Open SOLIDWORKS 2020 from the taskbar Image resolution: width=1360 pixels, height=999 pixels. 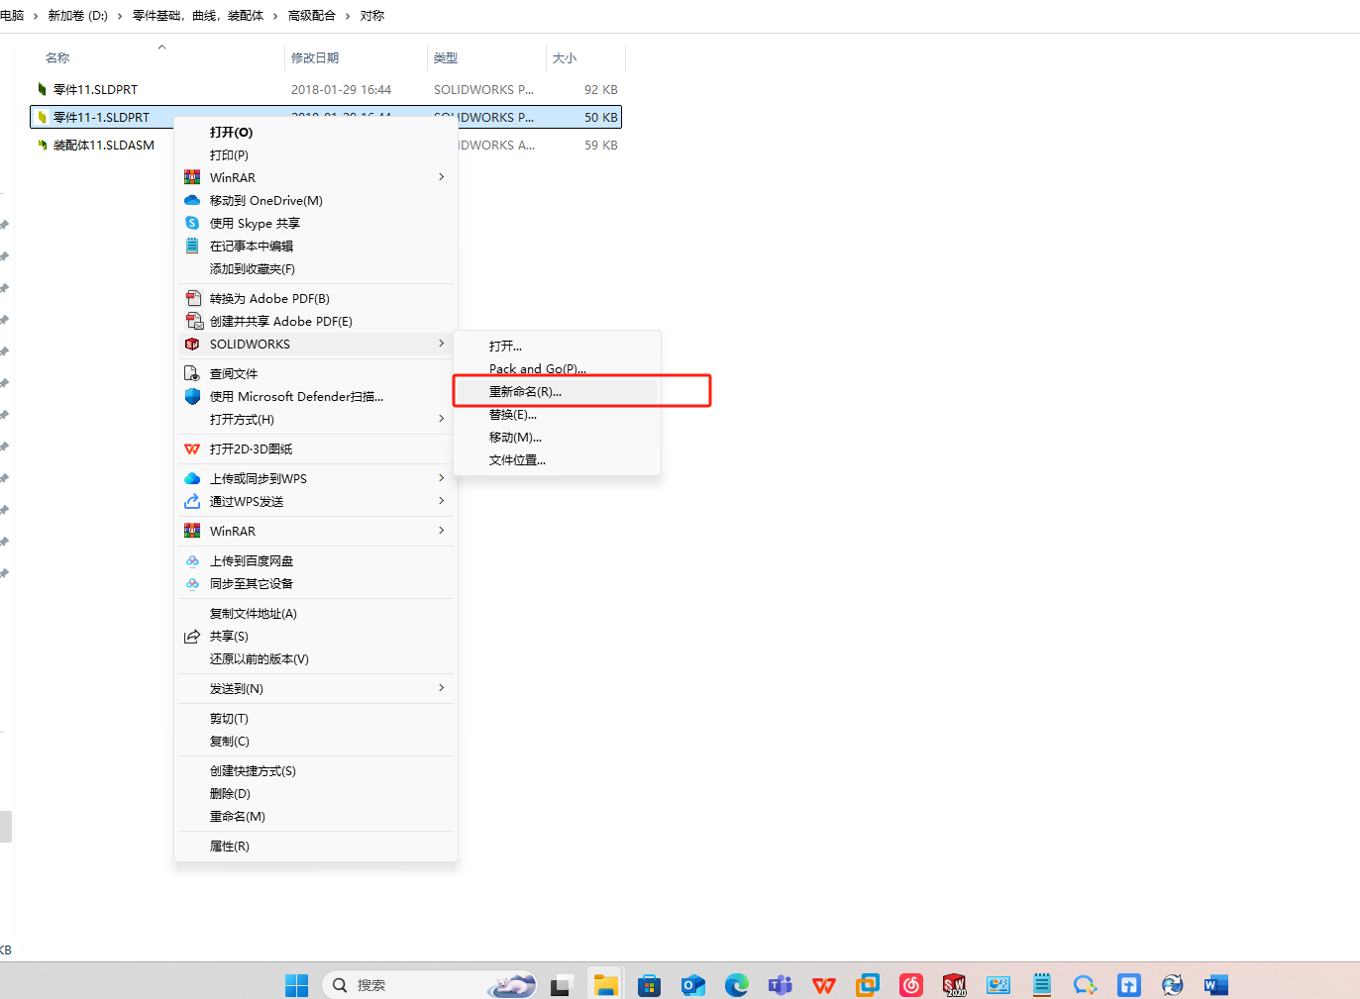(954, 985)
